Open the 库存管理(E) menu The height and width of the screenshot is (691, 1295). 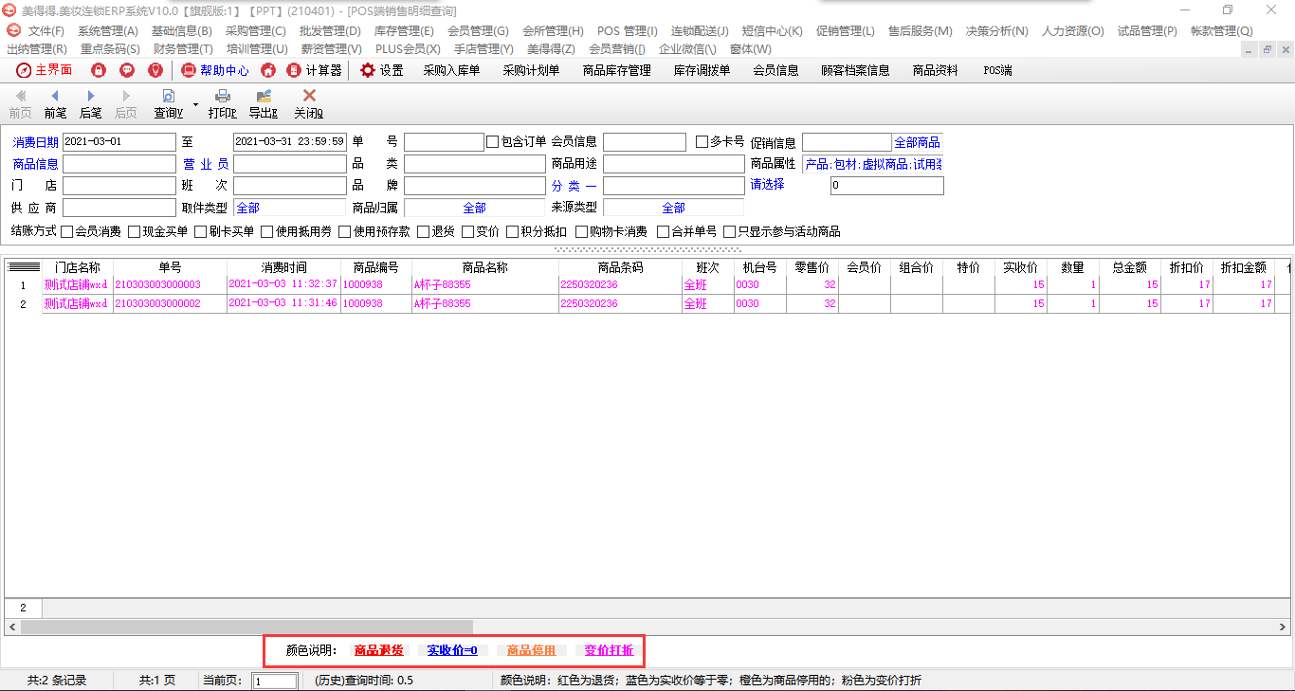pyautogui.click(x=404, y=31)
